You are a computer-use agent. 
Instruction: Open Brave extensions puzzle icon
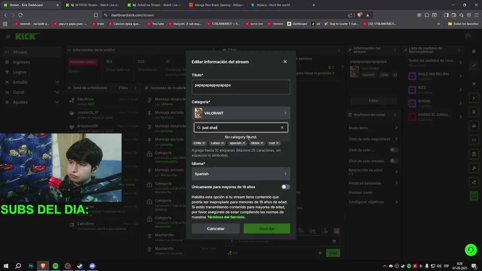pyautogui.click(x=427, y=15)
